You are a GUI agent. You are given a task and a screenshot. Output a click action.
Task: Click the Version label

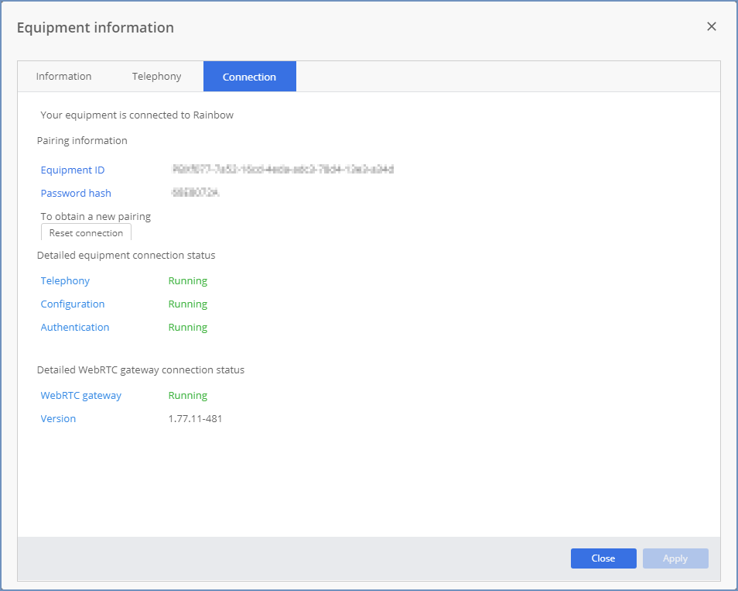(x=58, y=418)
